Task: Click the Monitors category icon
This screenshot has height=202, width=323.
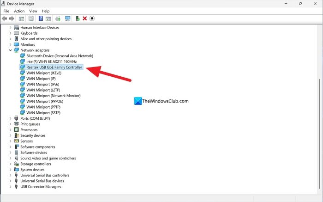Action: (x=16, y=44)
